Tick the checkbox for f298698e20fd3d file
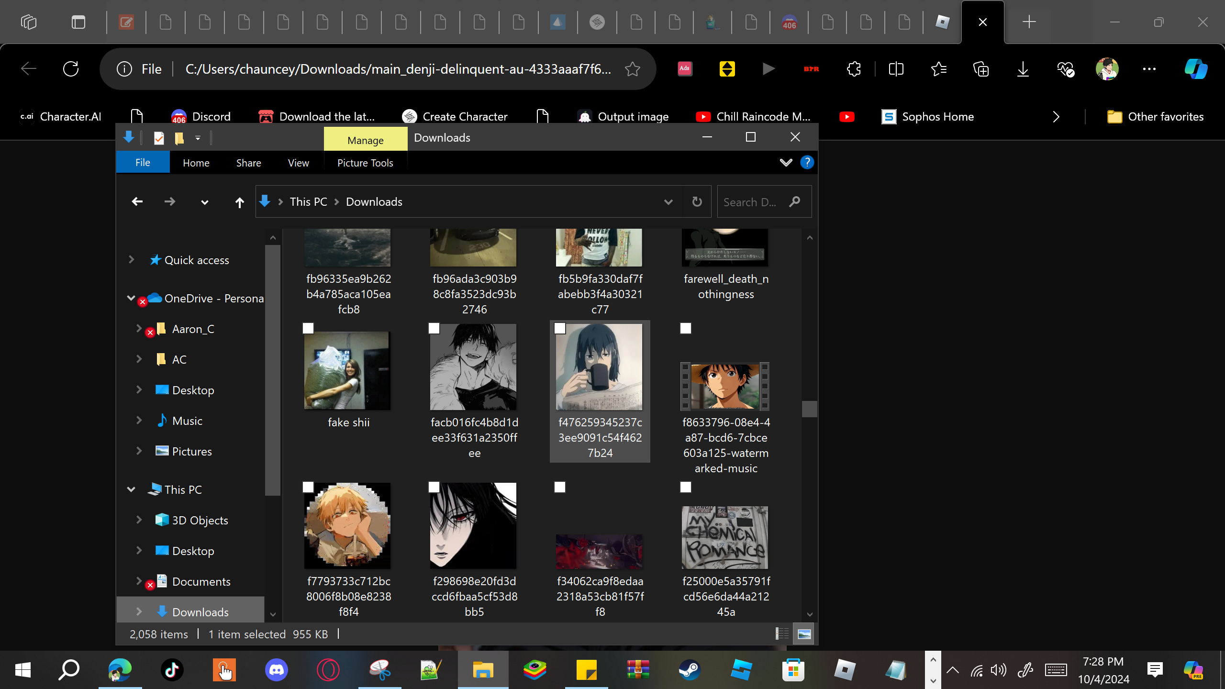 pos(434,487)
